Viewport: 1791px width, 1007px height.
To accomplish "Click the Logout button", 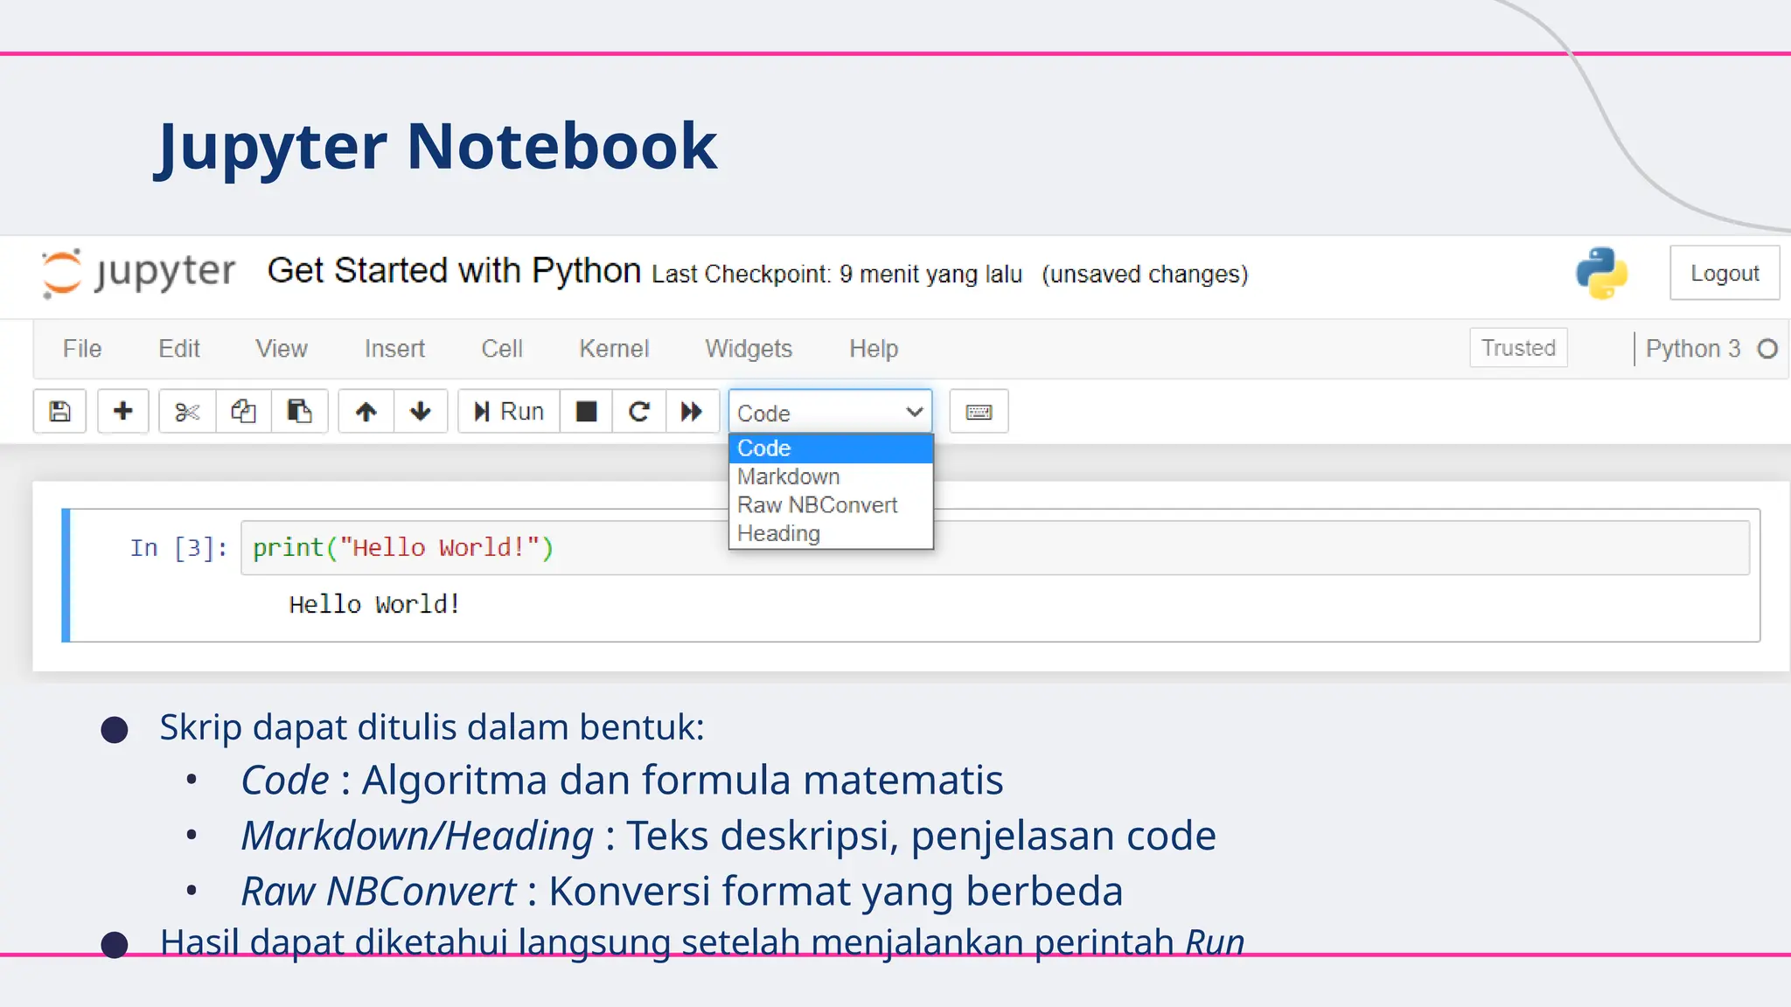I will pyautogui.click(x=1725, y=274).
